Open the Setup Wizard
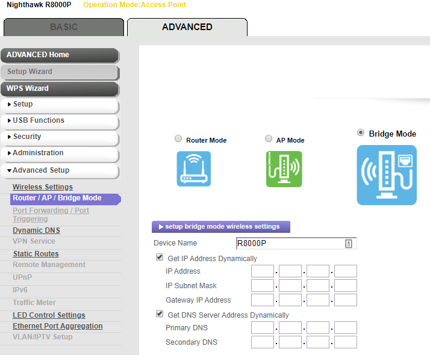430x355 pixels. click(x=60, y=72)
